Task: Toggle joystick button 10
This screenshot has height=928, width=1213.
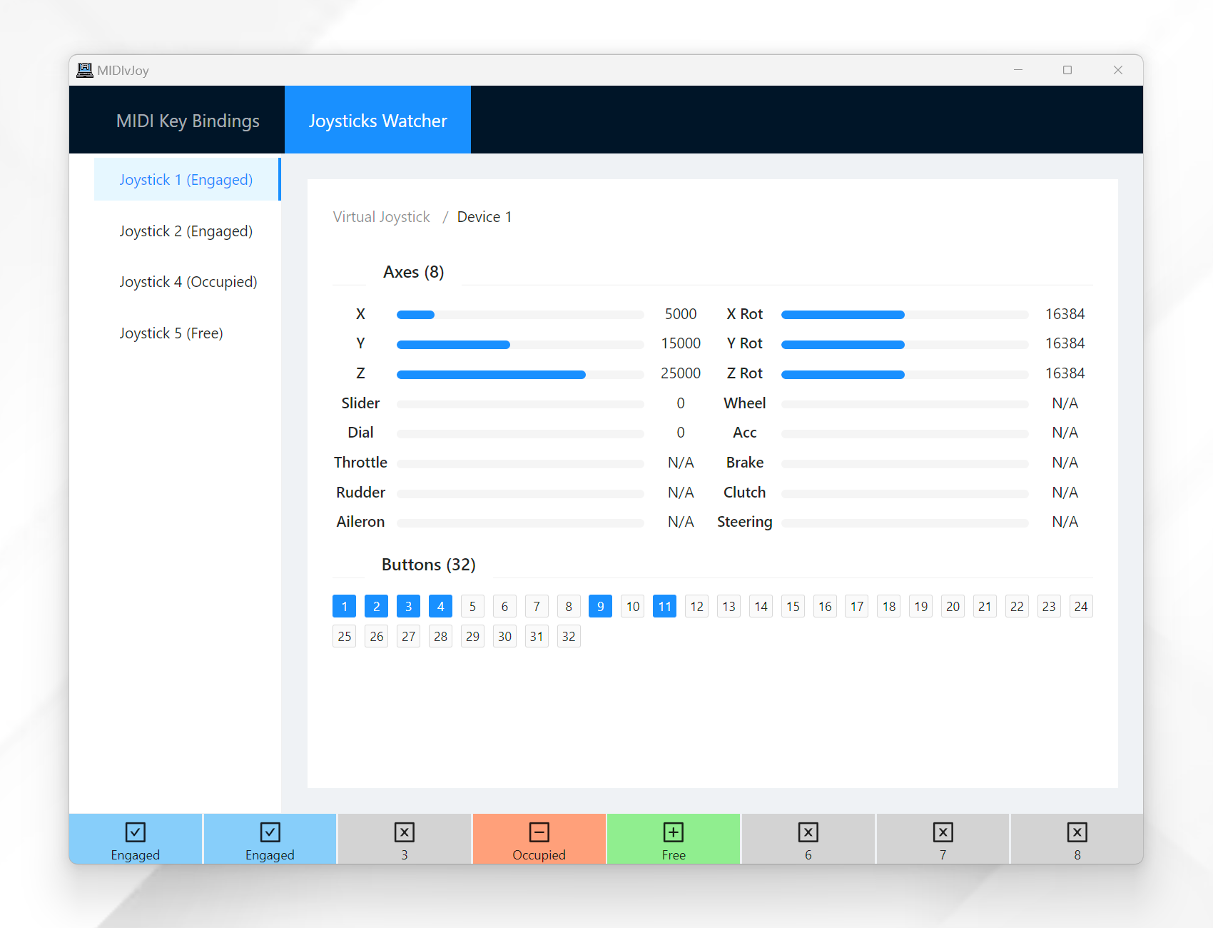Action: (x=633, y=606)
